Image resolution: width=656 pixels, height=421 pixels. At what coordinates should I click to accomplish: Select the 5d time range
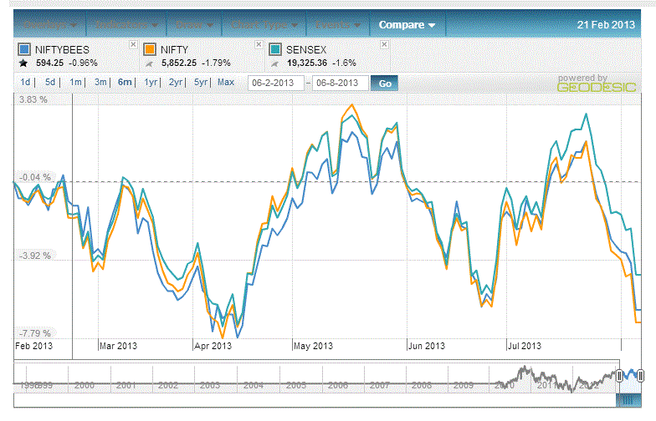click(50, 82)
